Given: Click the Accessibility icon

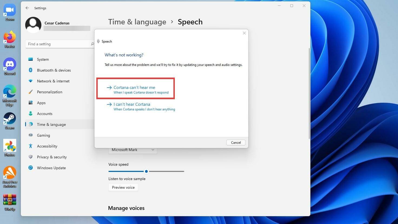Looking at the screenshot, I should pyautogui.click(x=31, y=146).
